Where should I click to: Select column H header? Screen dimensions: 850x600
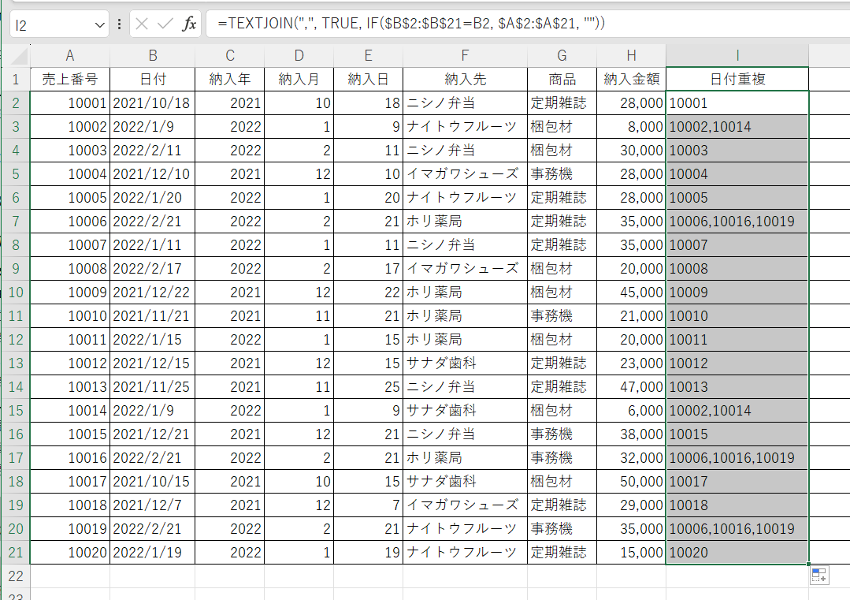(x=631, y=55)
